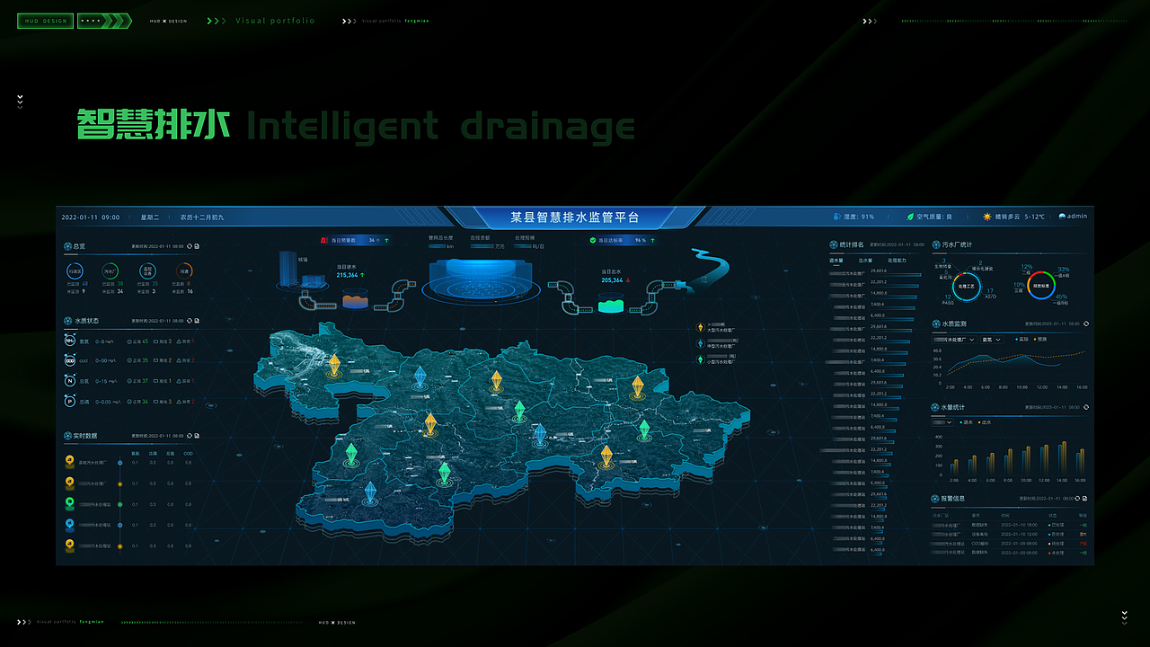Click the HUD DESIGN badge at top
1150x647 pixels.
click(46, 21)
